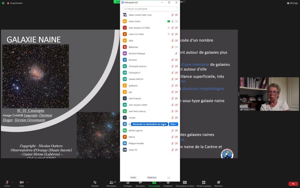Expand the arrow next to Participants button
Screen dimensions: 300x188
(120, 182)
